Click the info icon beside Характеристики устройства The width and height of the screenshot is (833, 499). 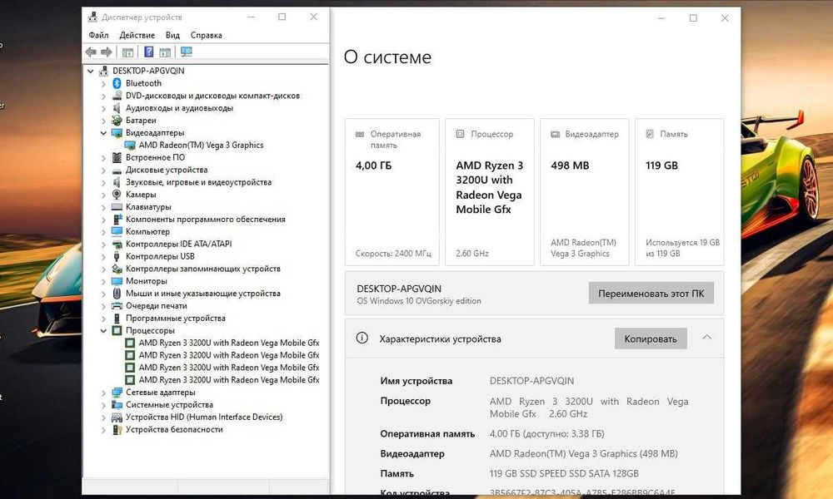click(362, 338)
